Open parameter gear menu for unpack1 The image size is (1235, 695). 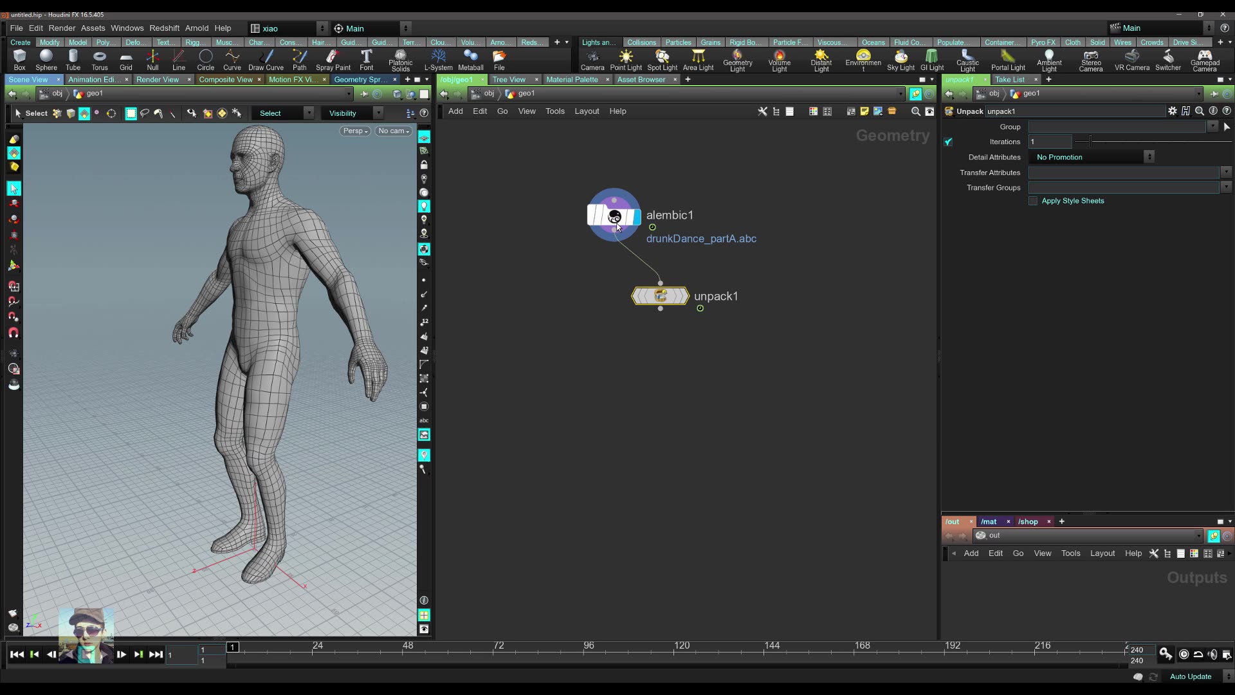(x=1173, y=111)
